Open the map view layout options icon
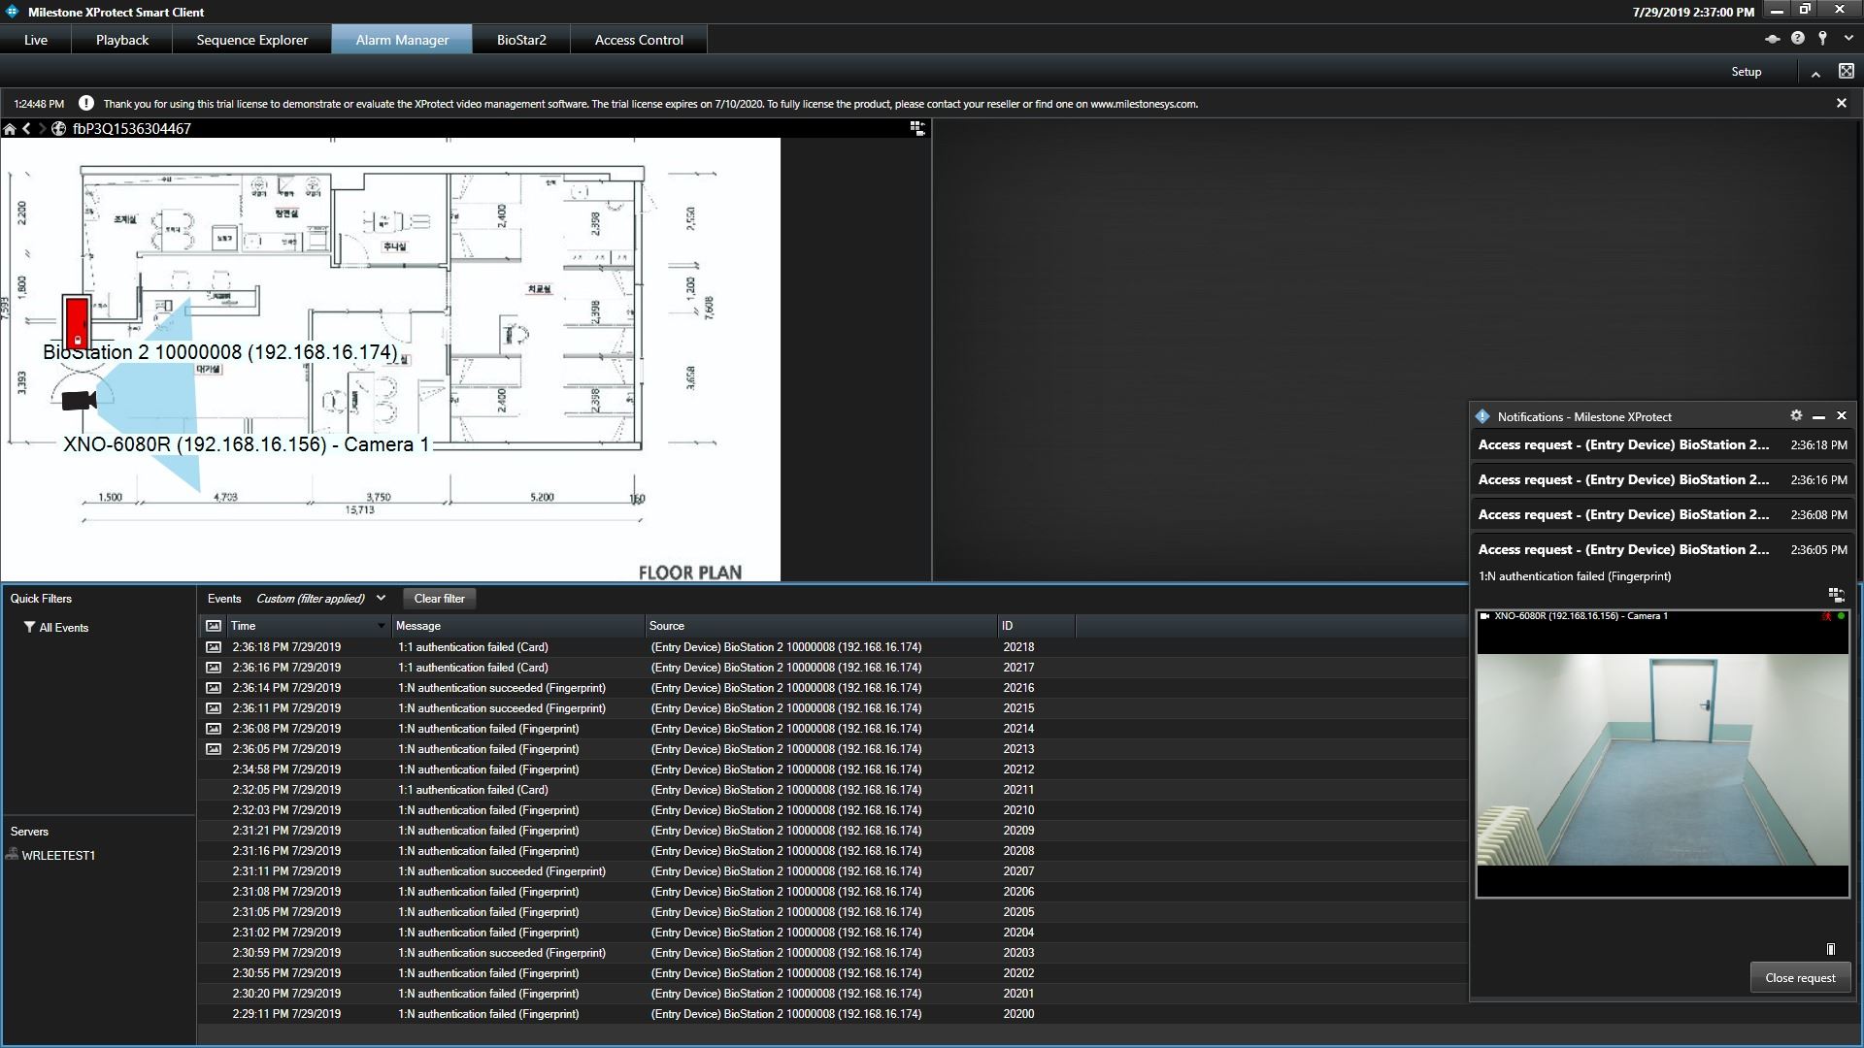The image size is (1864, 1048). [916, 128]
